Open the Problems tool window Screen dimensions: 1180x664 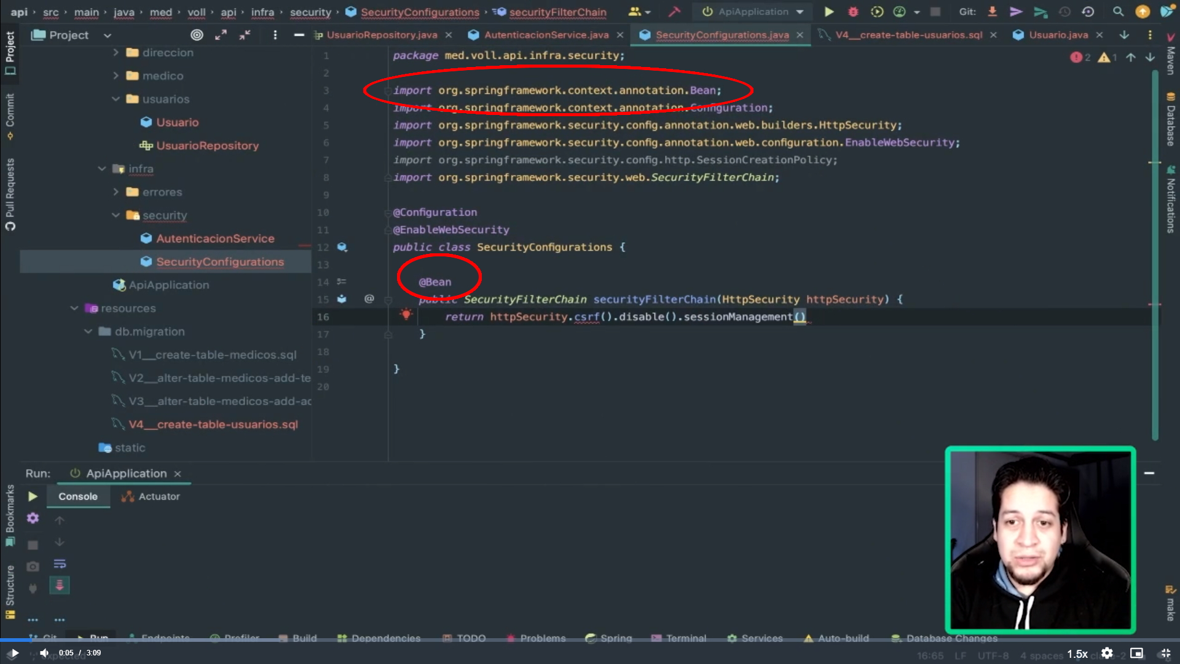536,638
